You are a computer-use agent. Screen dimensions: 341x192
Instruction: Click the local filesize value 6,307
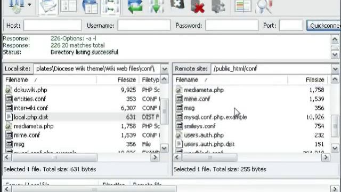128,108
